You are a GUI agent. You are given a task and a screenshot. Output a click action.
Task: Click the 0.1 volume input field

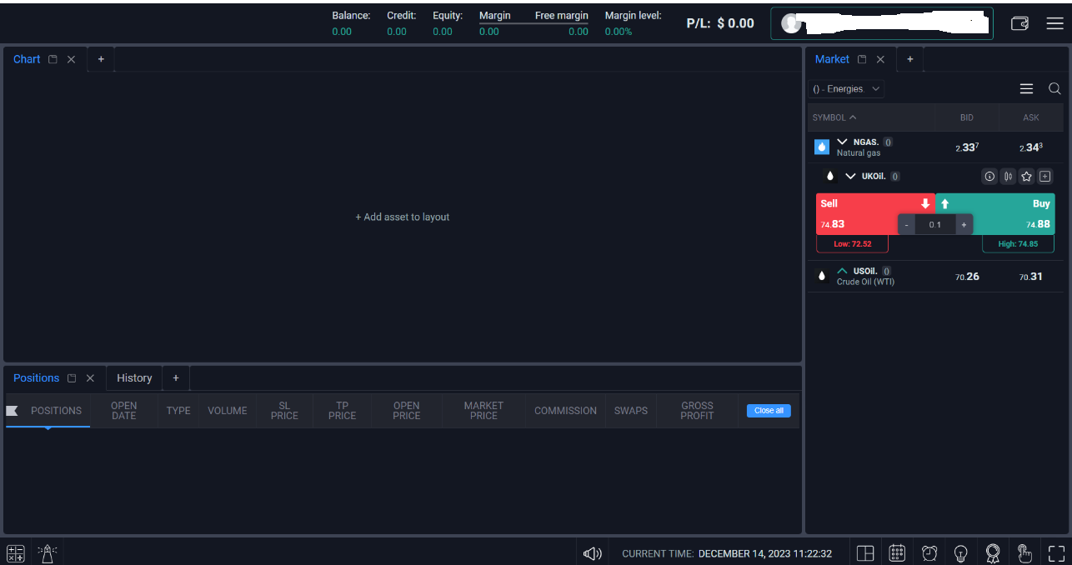[x=934, y=225]
